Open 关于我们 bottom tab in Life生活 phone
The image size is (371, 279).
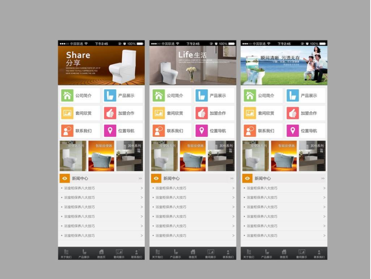point(157,254)
